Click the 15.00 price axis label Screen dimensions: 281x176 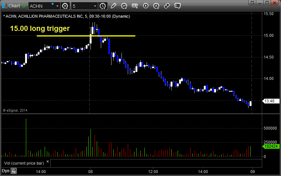[269, 35]
